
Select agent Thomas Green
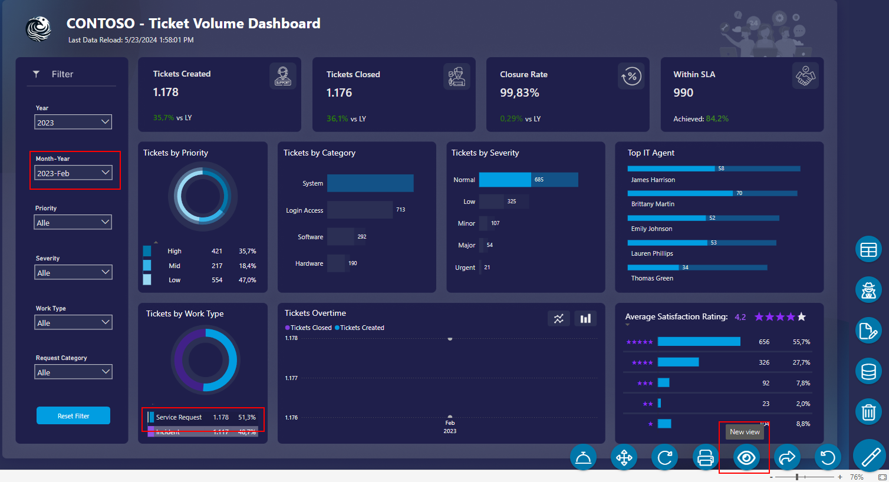652,278
